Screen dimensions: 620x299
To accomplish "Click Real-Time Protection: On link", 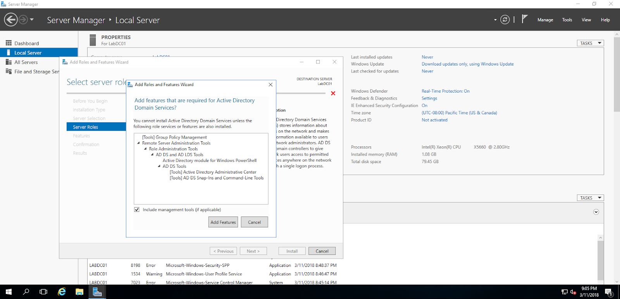I will click(446, 91).
